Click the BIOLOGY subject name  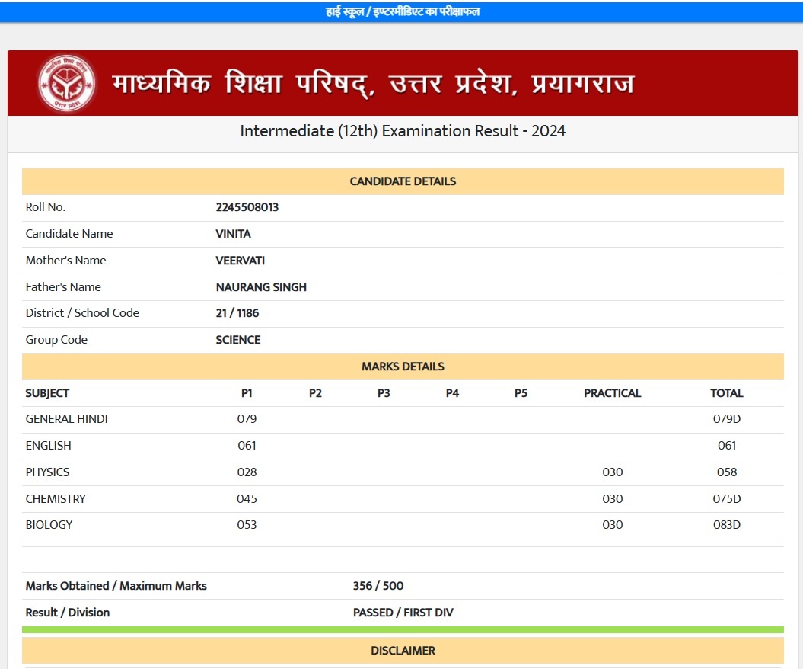tap(49, 525)
